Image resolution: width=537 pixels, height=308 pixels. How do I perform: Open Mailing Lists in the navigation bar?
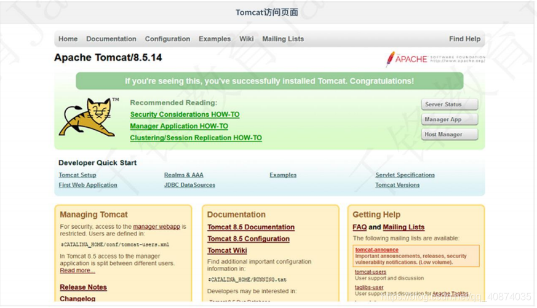pyautogui.click(x=283, y=39)
